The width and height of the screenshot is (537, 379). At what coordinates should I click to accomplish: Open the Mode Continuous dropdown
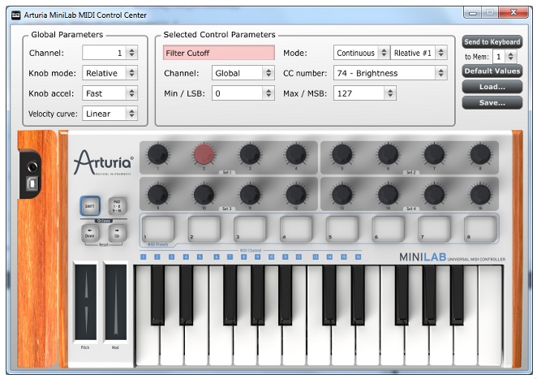pyautogui.click(x=362, y=53)
